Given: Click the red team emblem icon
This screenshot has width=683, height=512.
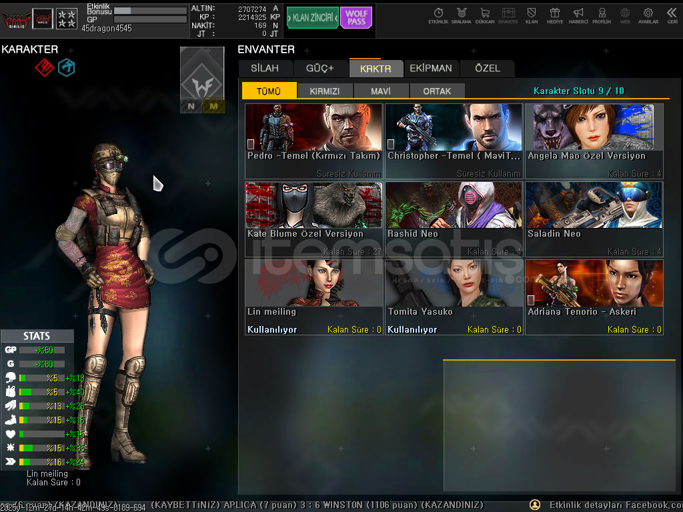Looking at the screenshot, I should coord(45,67).
